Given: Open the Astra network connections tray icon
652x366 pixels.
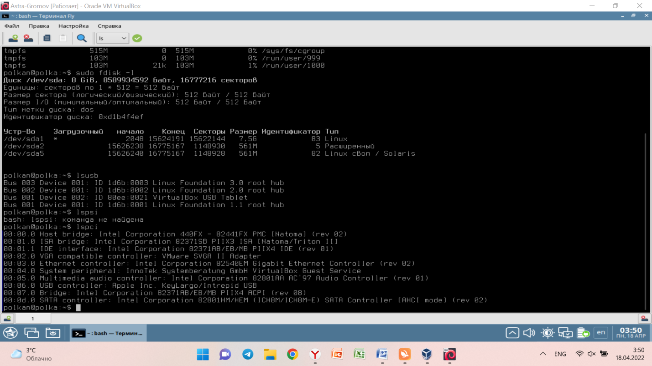Looking at the screenshot, I should (565, 333).
